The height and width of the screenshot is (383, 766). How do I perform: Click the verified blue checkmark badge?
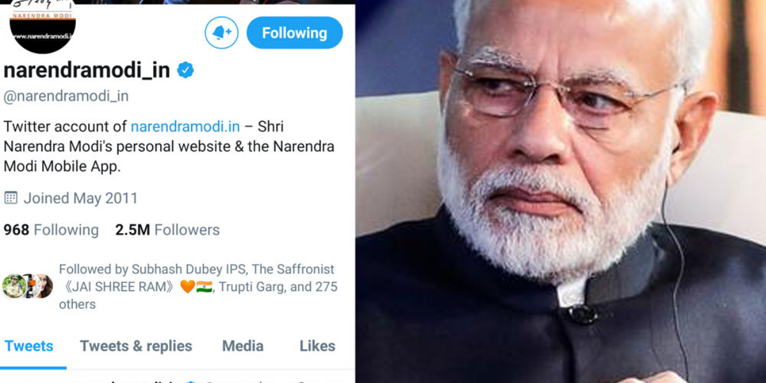[186, 71]
